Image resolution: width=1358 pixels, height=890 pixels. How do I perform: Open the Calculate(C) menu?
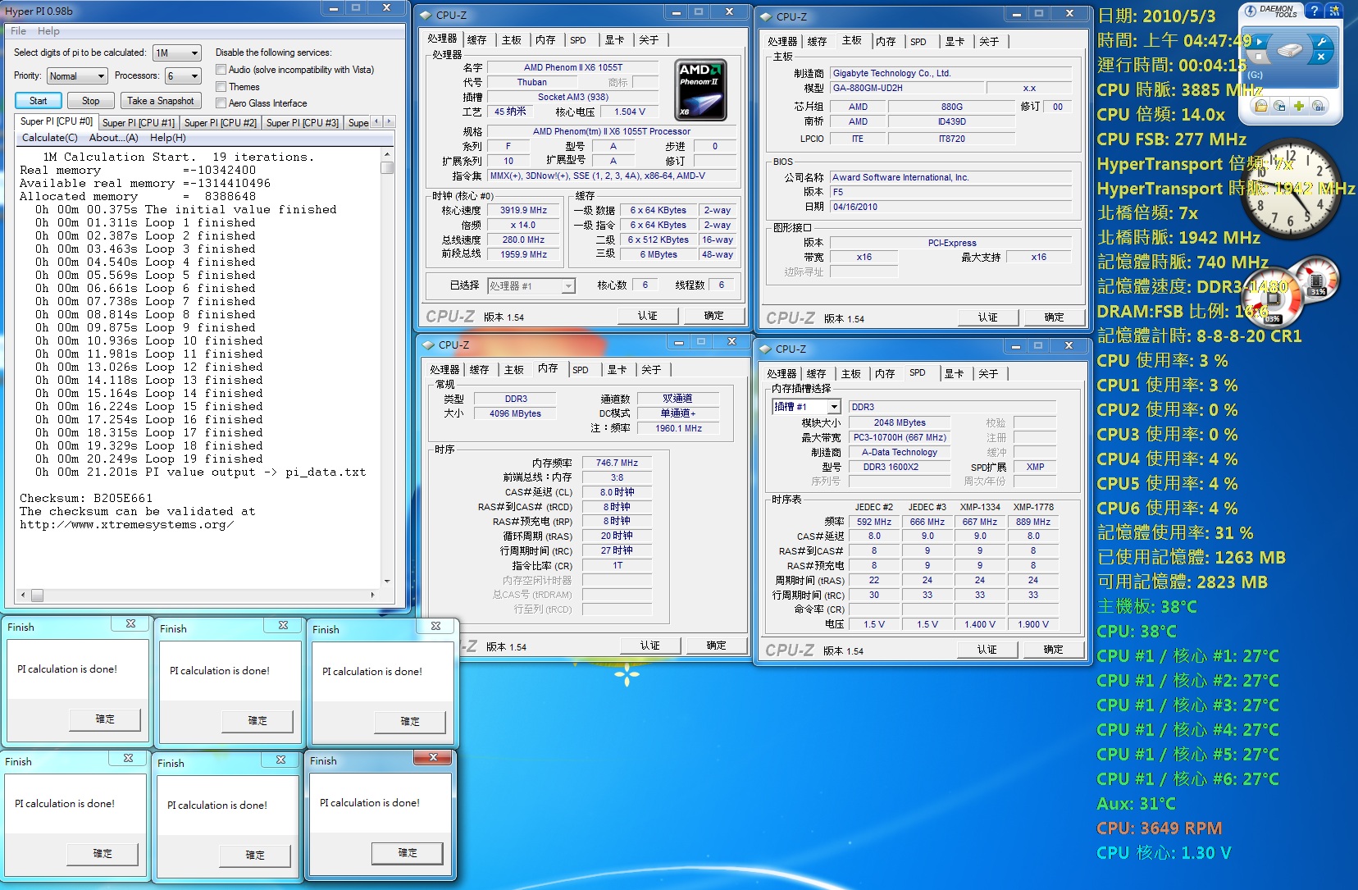pyautogui.click(x=49, y=138)
